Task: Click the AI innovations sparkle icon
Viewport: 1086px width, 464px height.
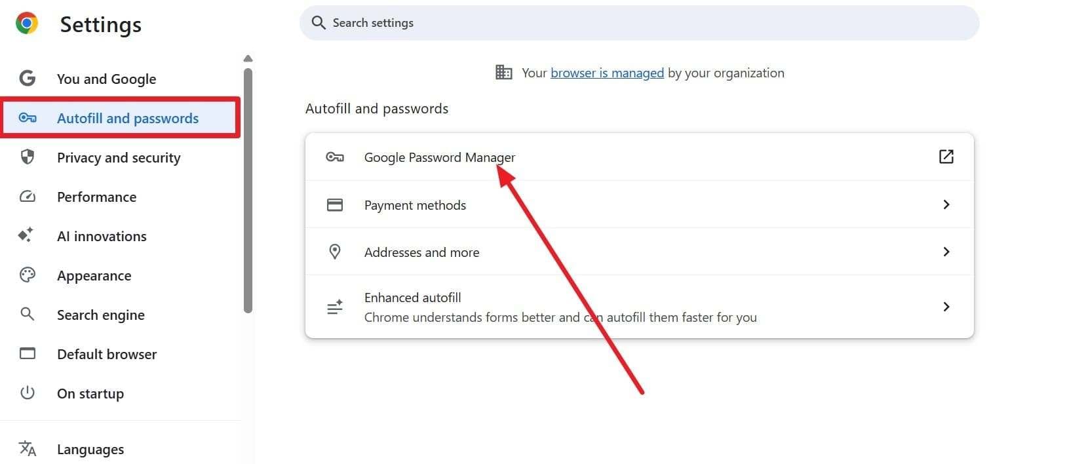Action: click(27, 235)
